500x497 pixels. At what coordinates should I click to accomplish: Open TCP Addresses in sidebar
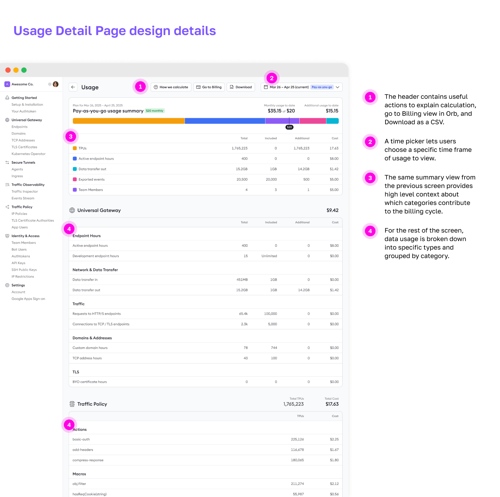[x=23, y=141]
